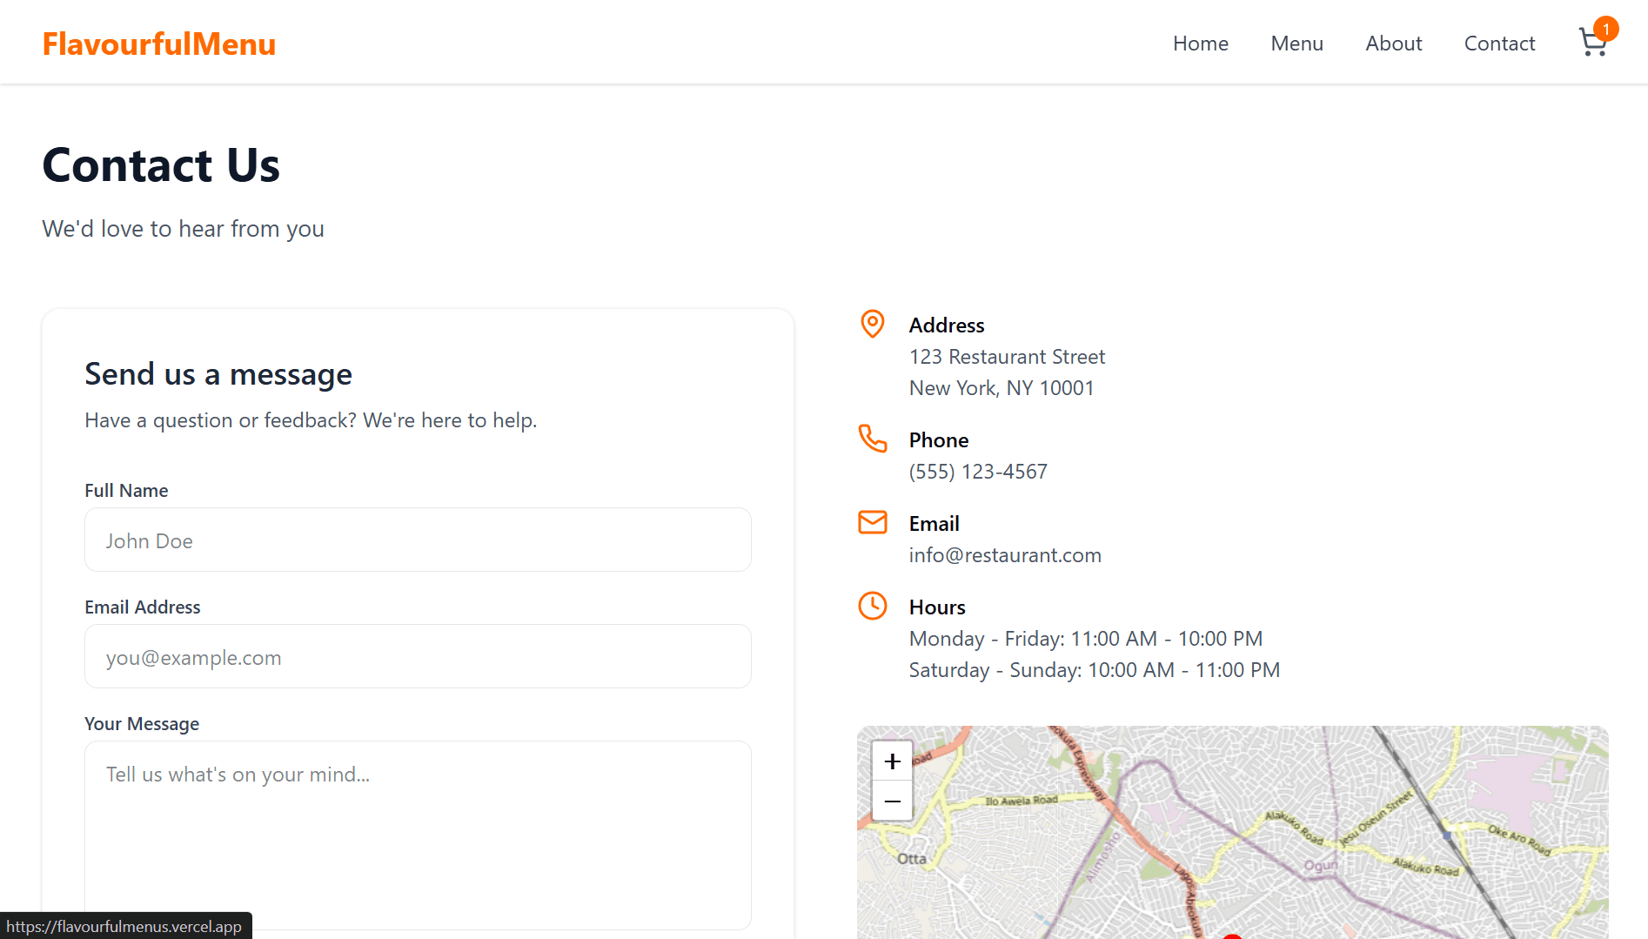The height and width of the screenshot is (939, 1648).
Task: Click the cart item count badge
Action: [1605, 29]
